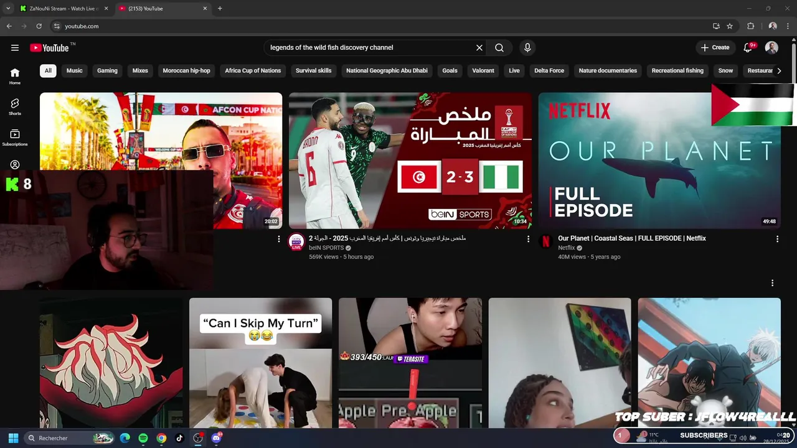Open the Netflix channel avatar
797x448 pixels.
(546, 242)
